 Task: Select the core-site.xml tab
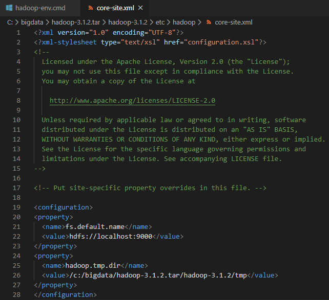point(115,8)
